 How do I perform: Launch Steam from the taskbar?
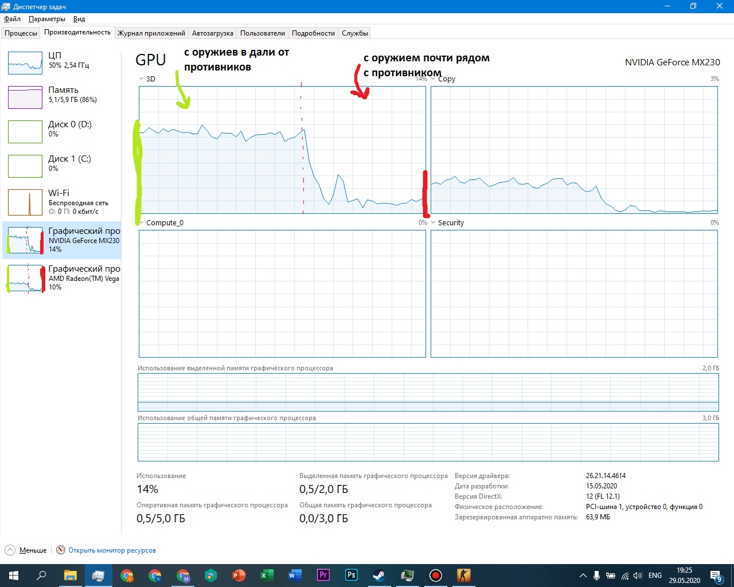click(379, 575)
